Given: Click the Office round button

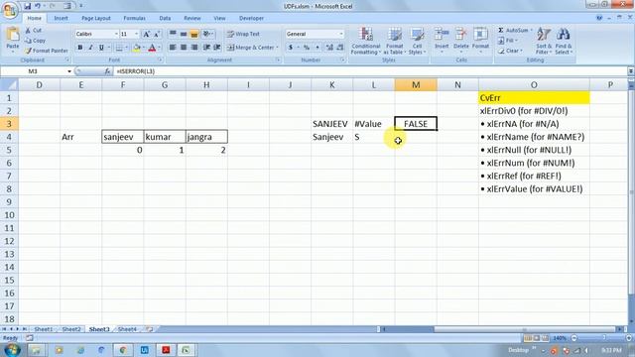Looking at the screenshot, I should click(x=9, y=10).
